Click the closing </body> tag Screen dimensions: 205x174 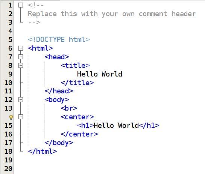(59, 143)
